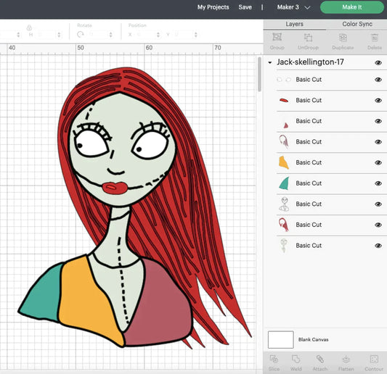Open the Maker 3 machine dropdown
The width and height of the screenshot is (387, 374).
(x=293, y=7)
